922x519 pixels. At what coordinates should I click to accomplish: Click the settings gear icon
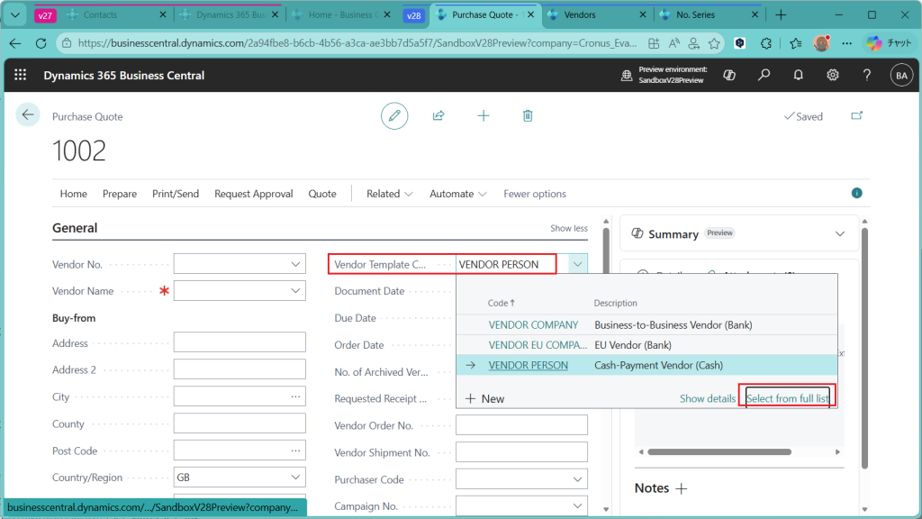[x=833, y=75]
